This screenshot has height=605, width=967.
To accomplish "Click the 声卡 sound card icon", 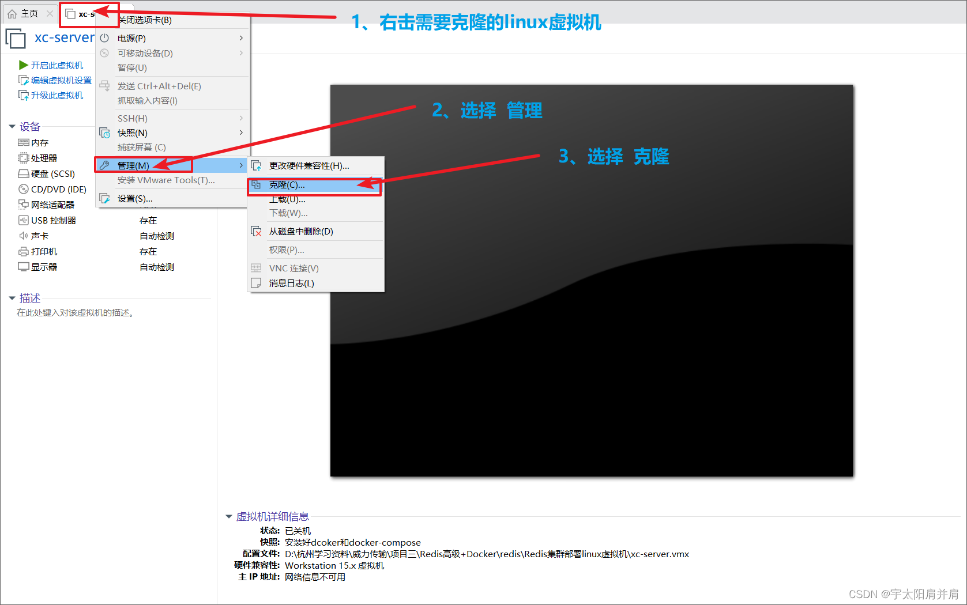I will pos(24,236).
